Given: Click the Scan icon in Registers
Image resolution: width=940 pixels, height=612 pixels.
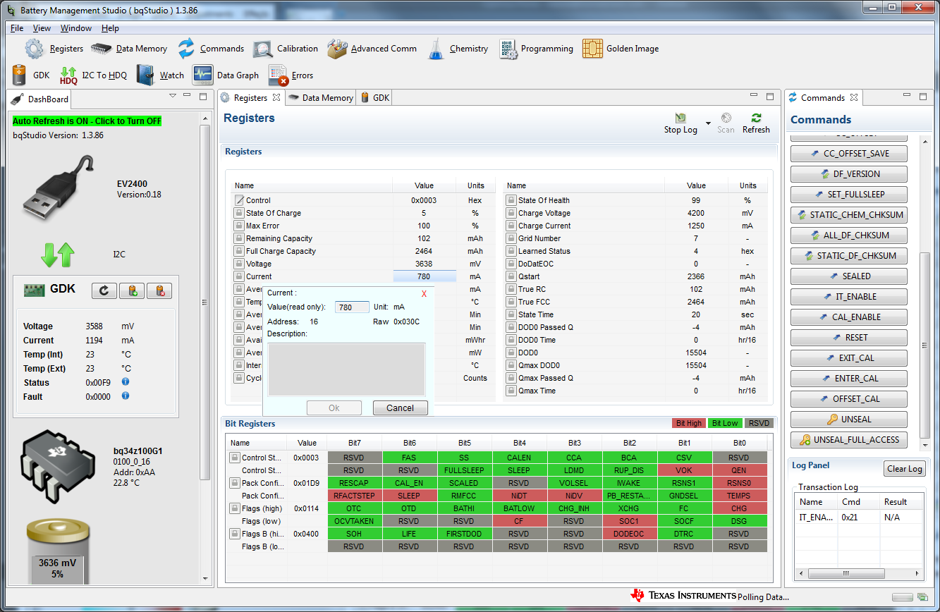Looking at the screenshot, I should tap(726, 118).
